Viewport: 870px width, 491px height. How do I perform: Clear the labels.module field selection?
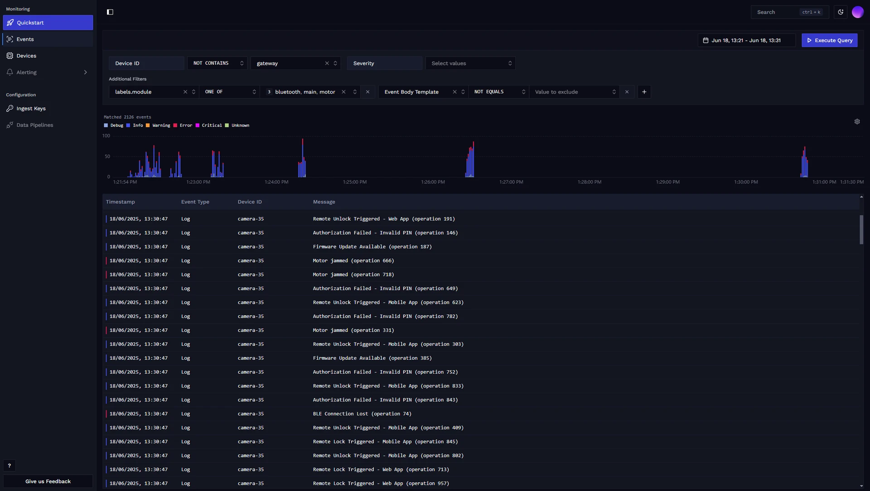(x=185, y=92)
